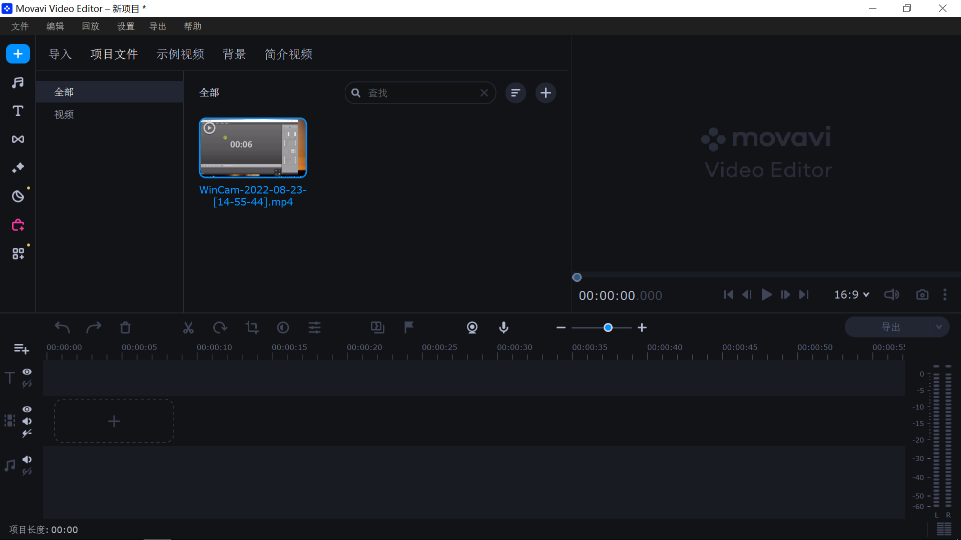Step one frame backward

pos(747,295)
